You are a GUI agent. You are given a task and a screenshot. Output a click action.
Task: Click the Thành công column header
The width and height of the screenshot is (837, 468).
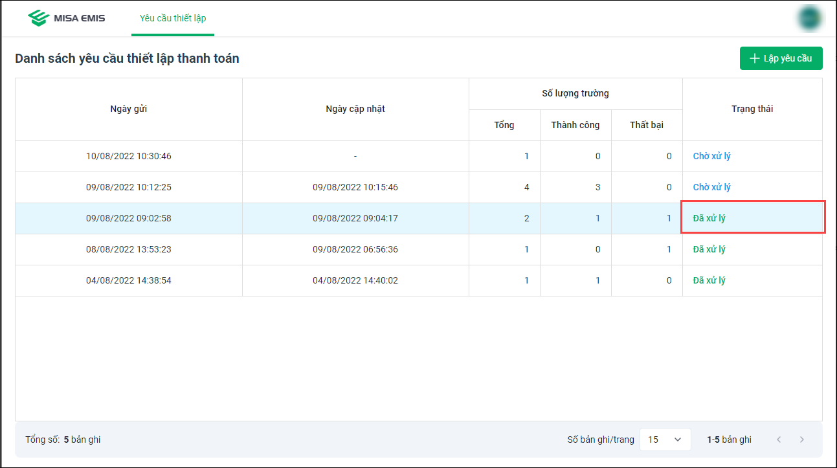pyautogui.click(x=575, y=125)
